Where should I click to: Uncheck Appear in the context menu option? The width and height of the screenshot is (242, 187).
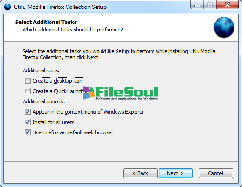tap(27, 112)
